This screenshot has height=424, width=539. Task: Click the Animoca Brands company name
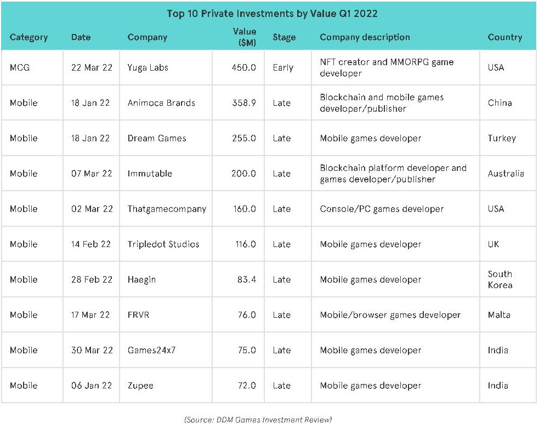pyautogui.click(x=161, y=102)
